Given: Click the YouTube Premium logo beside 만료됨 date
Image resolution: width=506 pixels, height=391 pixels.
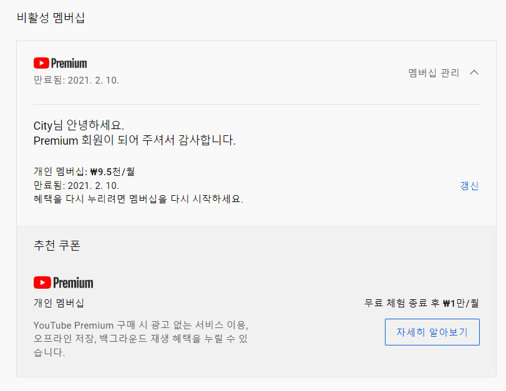Looking at the screenshot, I should pyautogui.click(x=61, y=63).
